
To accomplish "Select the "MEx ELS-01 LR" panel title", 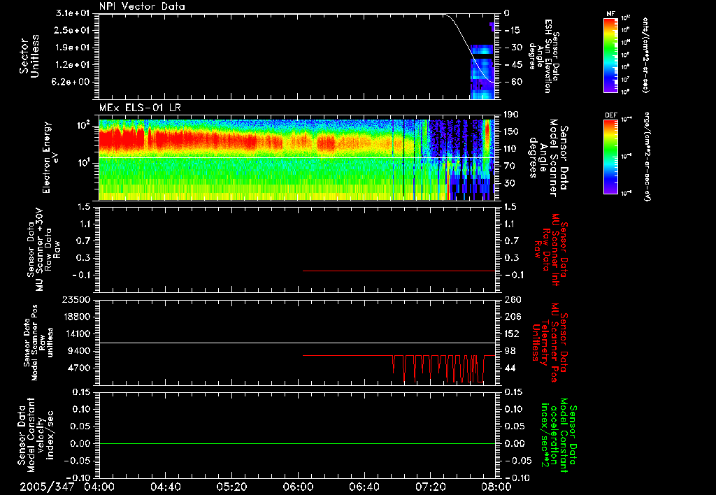I will 140,108.
